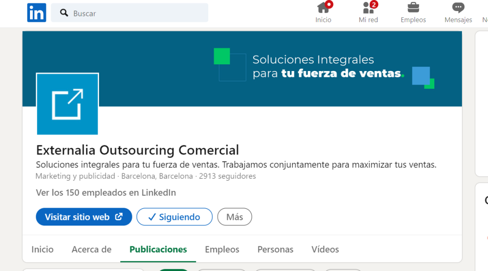This screenshot has height=271, width=488.
Task: Click the 2913 seguidores text
Action: 228,176
